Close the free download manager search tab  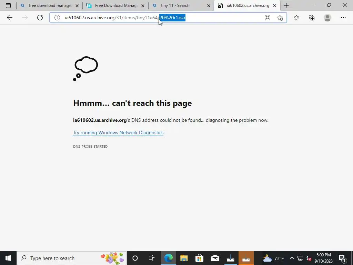(77, 6)
